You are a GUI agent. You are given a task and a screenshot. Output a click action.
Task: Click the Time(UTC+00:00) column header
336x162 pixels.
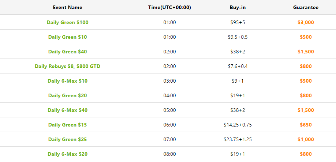point(169,7)
